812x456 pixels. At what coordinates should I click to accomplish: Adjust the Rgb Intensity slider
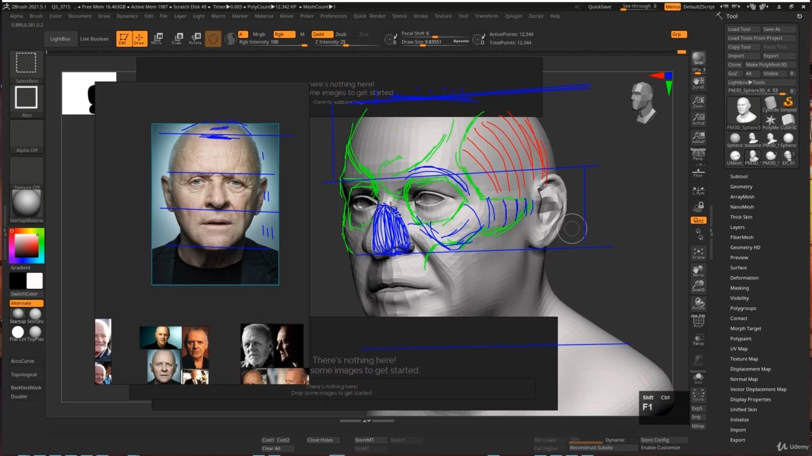tap(273, 42)
